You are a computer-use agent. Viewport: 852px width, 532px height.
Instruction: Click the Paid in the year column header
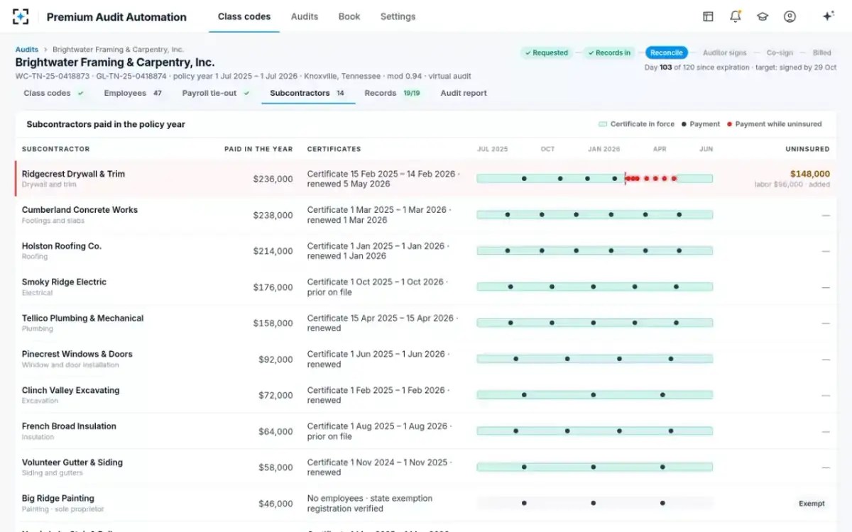point(258,149)
